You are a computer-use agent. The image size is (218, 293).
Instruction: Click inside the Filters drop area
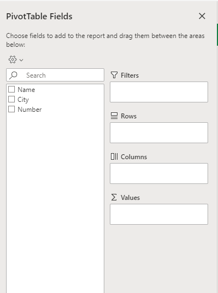[159, 92]
